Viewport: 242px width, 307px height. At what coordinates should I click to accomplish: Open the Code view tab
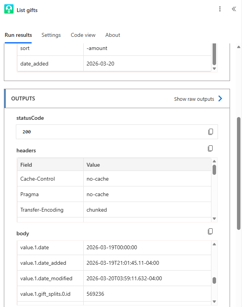tap(83, 35)
